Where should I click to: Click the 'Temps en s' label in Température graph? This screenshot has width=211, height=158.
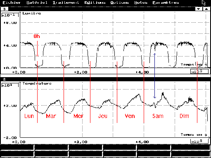194,134
